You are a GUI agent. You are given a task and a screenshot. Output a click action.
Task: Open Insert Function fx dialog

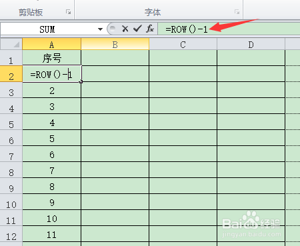150,29
